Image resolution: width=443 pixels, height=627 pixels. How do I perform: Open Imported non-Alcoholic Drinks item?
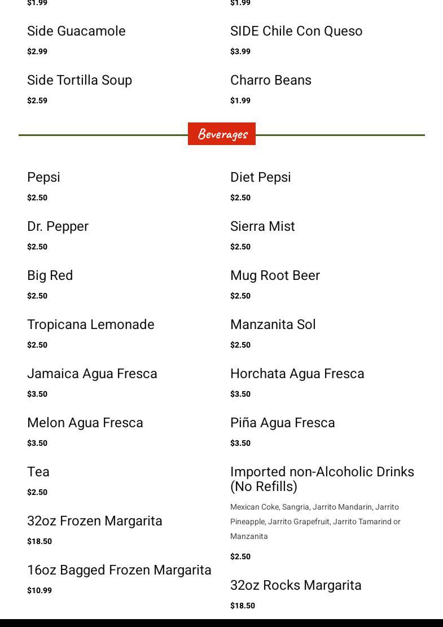[x=322, y=479]
